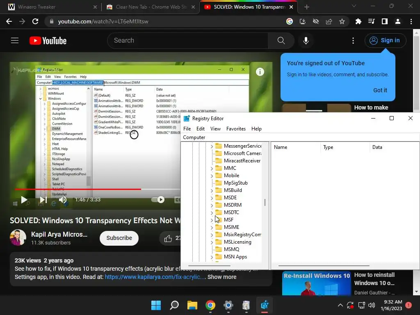Click YouTube page vertical scrollbar

pyautogui.click(x=416, y=72)
